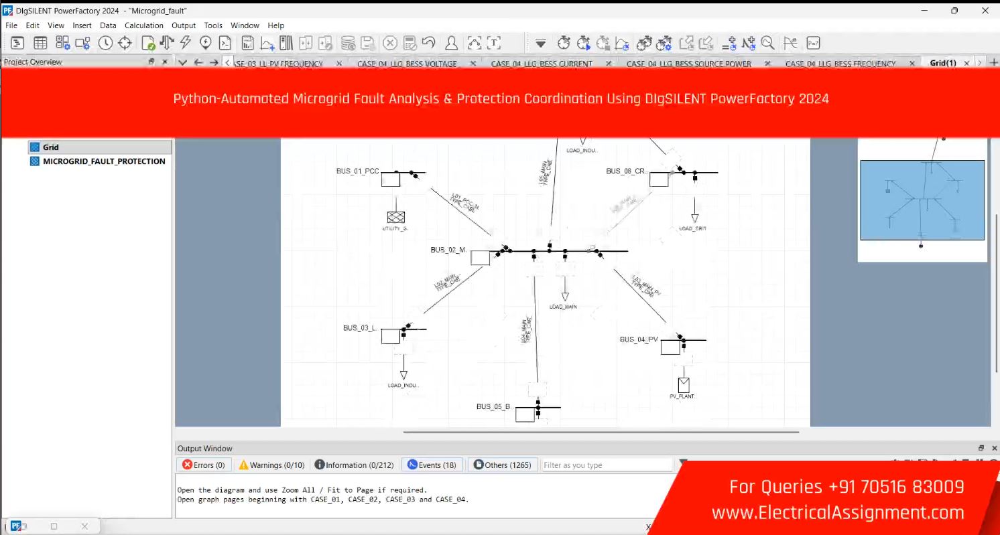Image resolution: width=1000 pixels, height=535 pixels.
Task: Open the File menu
Action: [12, 25]
